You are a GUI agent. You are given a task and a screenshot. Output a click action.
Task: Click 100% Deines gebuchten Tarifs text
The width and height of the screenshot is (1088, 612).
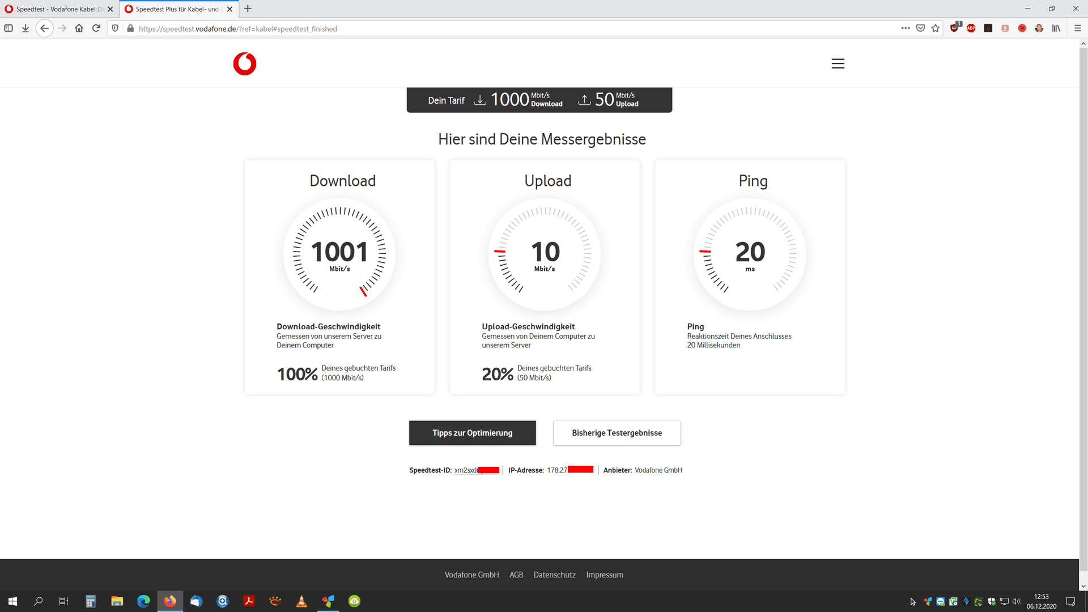tap(337, 373)
